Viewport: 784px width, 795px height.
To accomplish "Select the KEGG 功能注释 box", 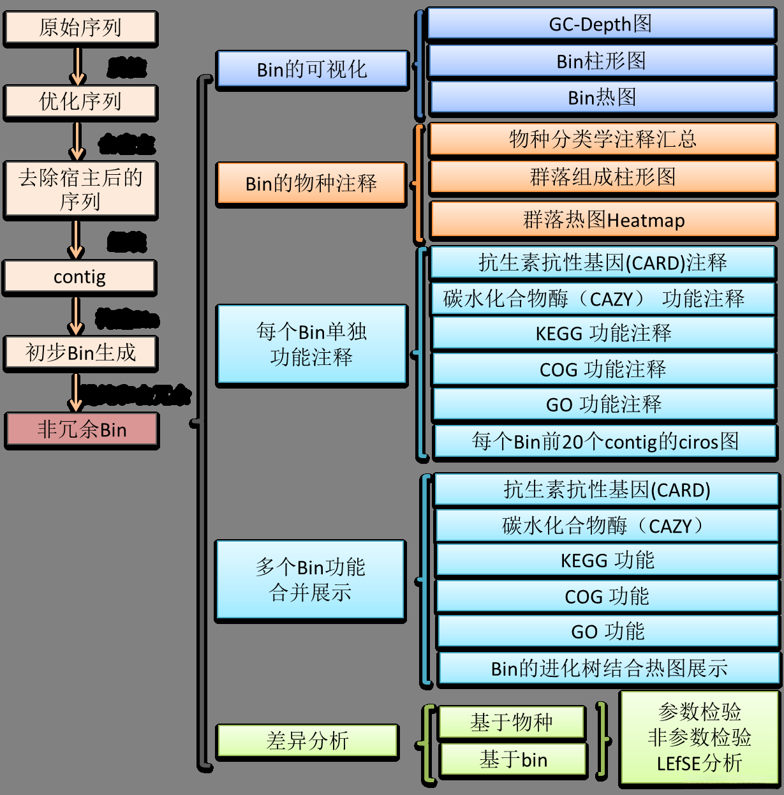I will pos(603,332).
